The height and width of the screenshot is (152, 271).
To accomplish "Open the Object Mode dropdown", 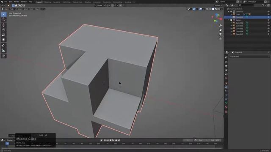I will coord(9,9).
